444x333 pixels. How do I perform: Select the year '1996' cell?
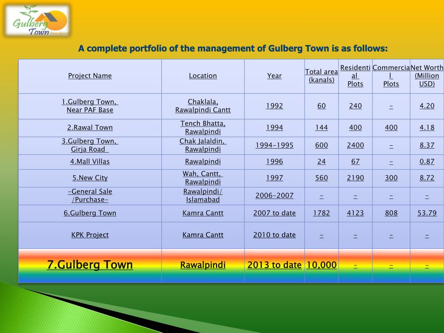pos(274,162)
